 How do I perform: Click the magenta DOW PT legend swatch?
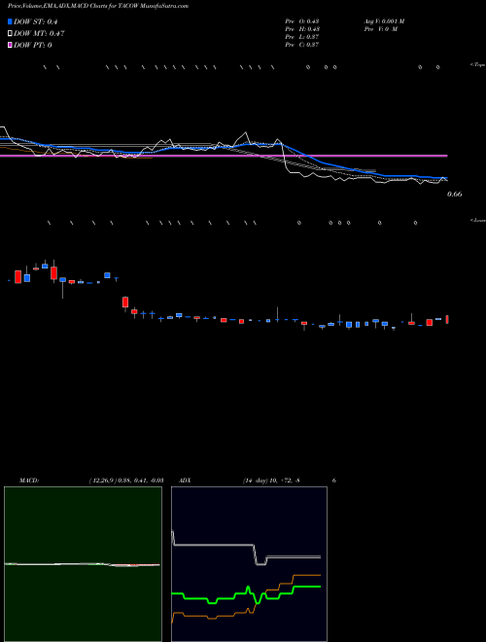(x=10, y=45)
